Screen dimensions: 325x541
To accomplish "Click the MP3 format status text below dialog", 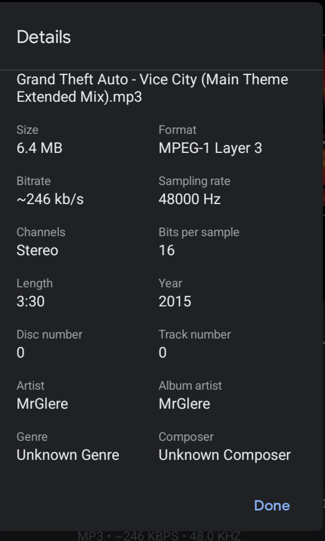I will click(x=158, y=535).
